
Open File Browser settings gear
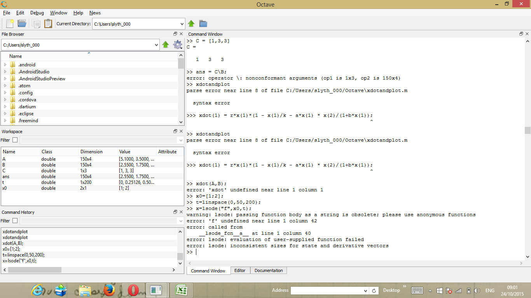178,45
